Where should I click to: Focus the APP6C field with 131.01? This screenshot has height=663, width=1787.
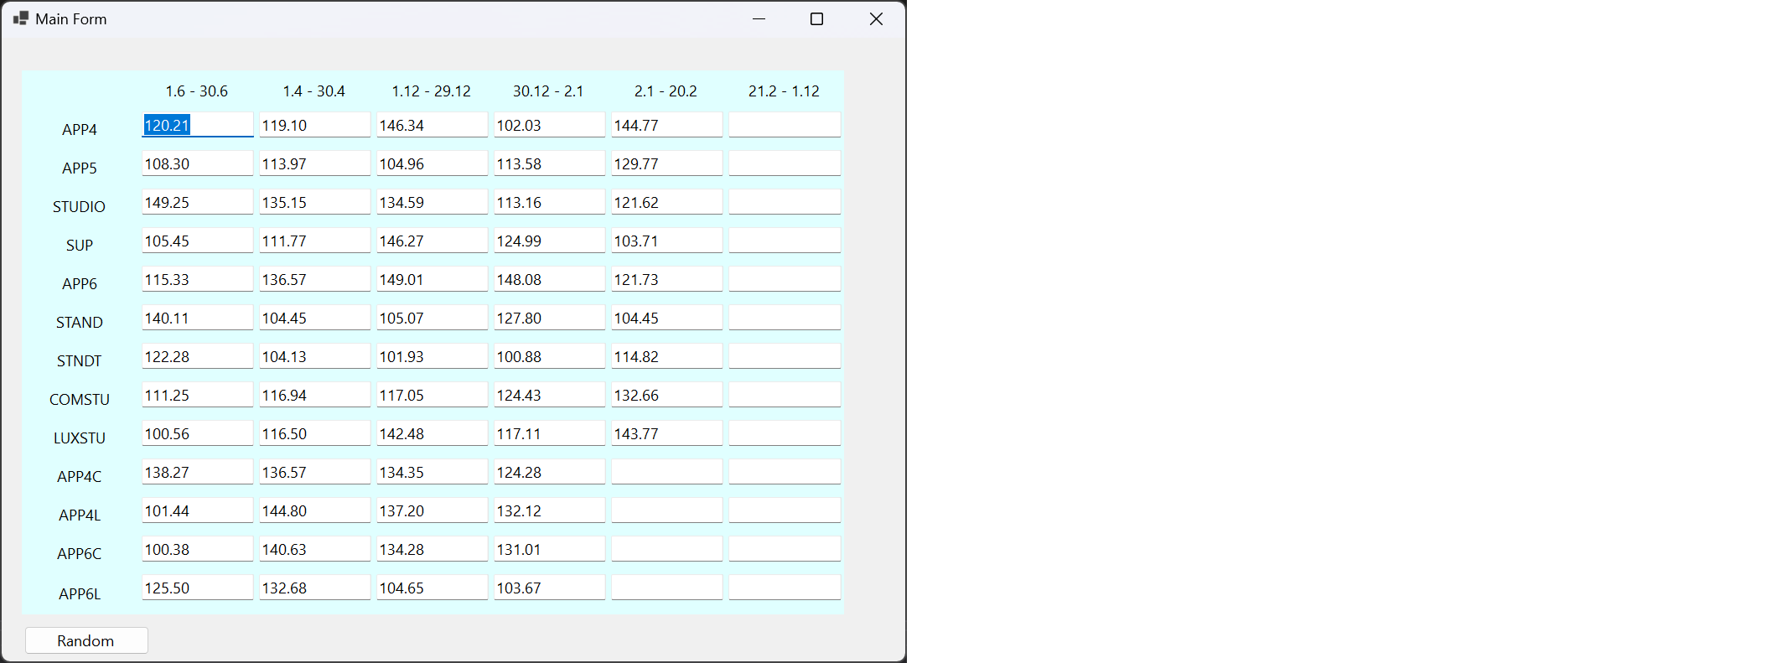click(x=550, y=549)
